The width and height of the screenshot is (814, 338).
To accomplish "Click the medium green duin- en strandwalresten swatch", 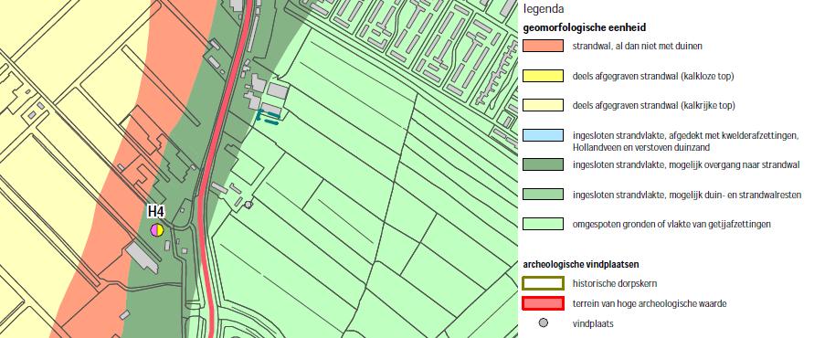I will click(x=543, y=195).
